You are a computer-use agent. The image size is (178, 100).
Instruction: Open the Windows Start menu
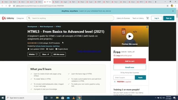click(x=3, y=98)
